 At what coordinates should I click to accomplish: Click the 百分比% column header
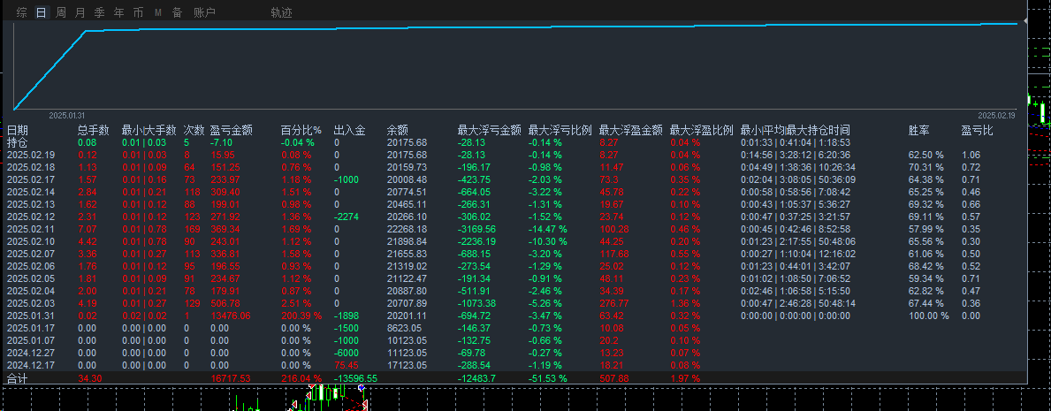[x=301, y=131]
